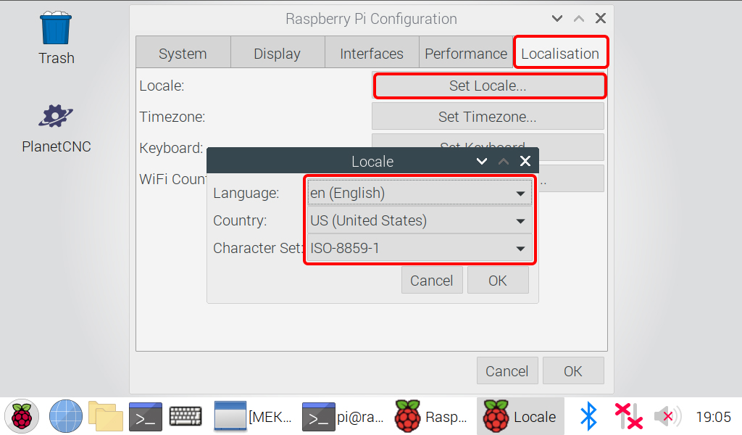The height and width of the screenshot is (435, 742).
Task: Launch the web browser globe icon
Action: (66, 417)
